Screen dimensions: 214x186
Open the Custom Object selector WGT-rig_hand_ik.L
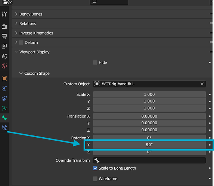point(149,84)
